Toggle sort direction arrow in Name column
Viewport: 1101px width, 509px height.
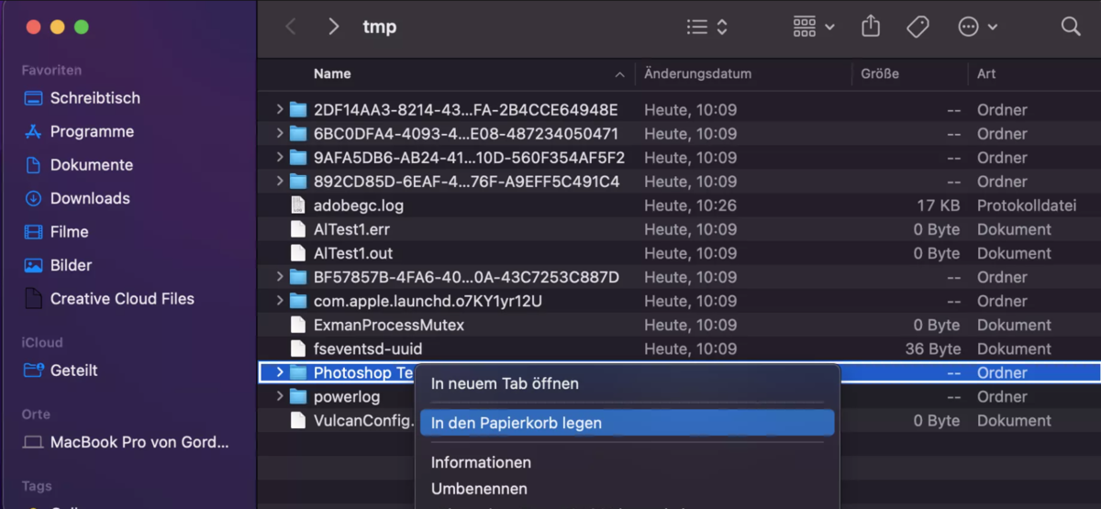pos(620,74)
